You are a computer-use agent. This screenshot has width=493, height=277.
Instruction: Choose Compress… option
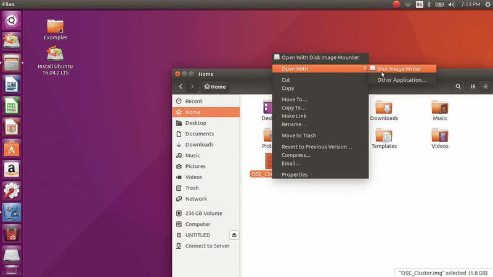click(320, 155)
